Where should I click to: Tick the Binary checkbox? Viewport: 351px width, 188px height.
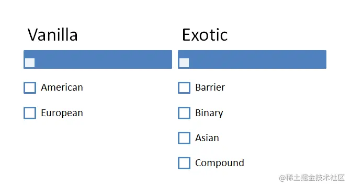click(x=184, y=113)
